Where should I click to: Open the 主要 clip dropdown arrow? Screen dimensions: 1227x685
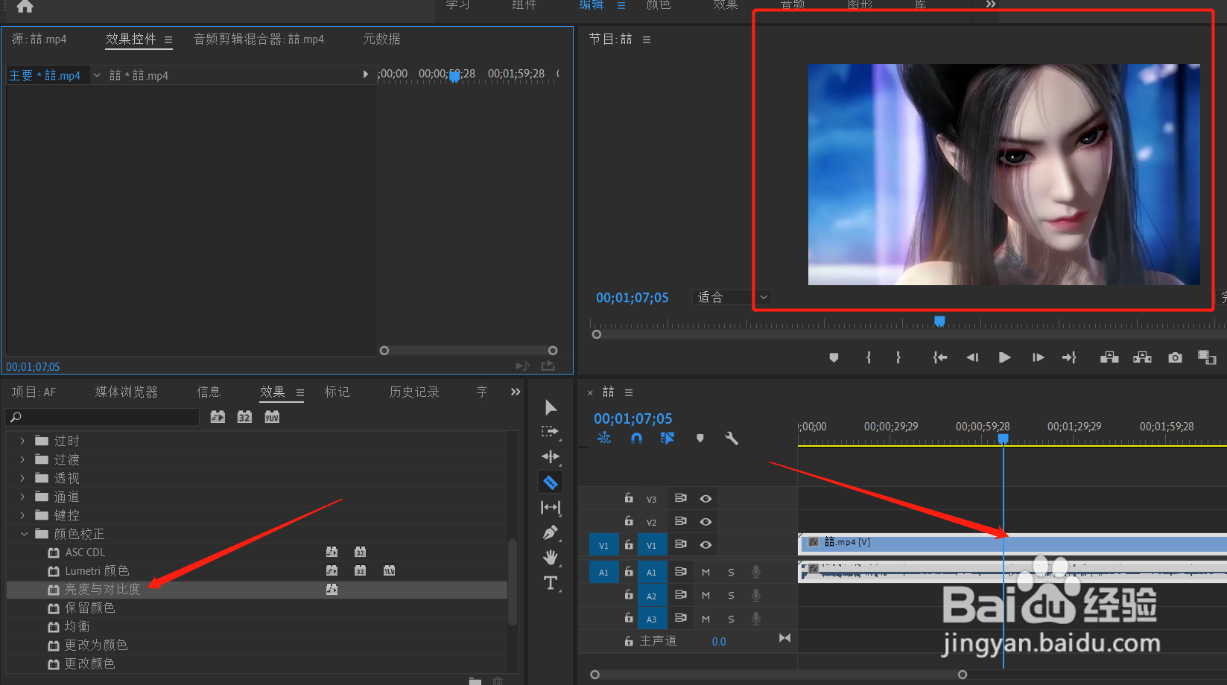tap(97, 75)
